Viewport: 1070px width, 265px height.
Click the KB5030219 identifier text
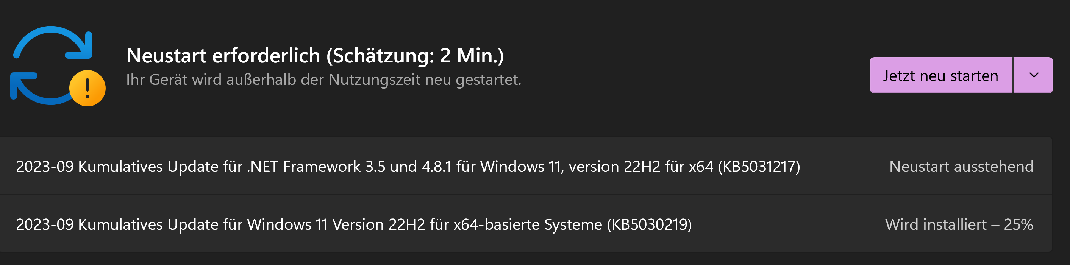[649, 224]
